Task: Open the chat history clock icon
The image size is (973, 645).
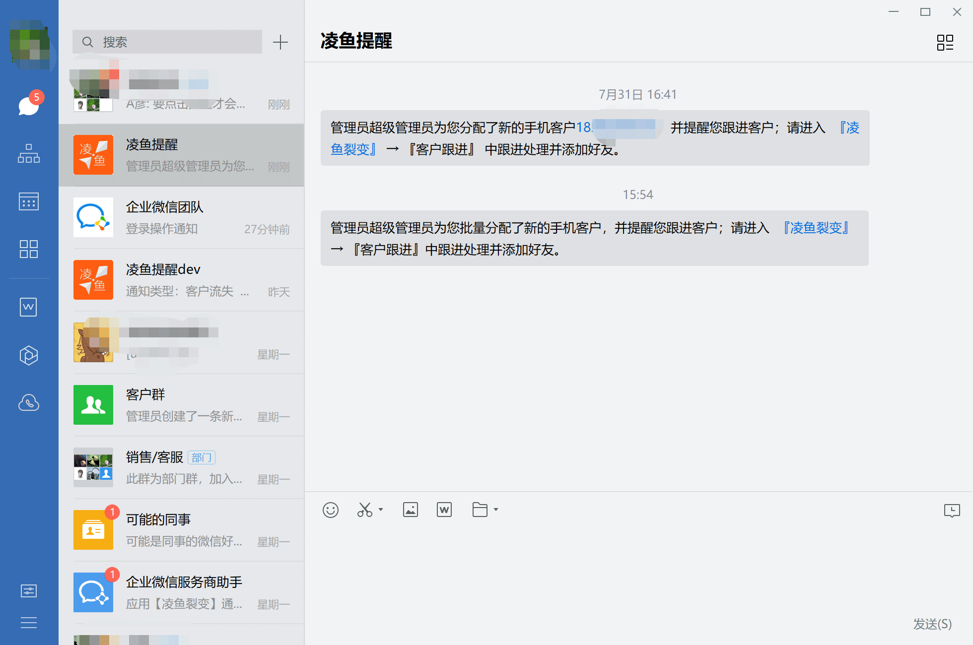Action: pyautogui.click(x=952, y=511)
